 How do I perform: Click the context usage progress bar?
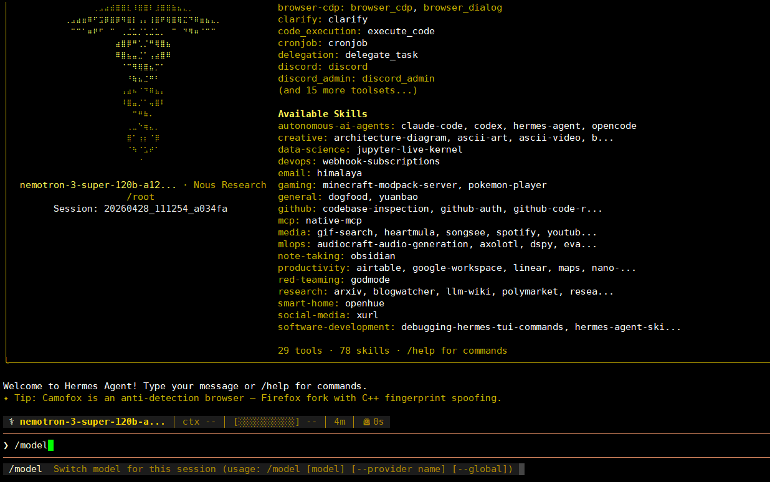(x=267, y=422)
